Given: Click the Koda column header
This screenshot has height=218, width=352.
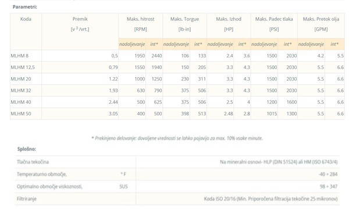Looking at the screenshot, I should point(26,19).
